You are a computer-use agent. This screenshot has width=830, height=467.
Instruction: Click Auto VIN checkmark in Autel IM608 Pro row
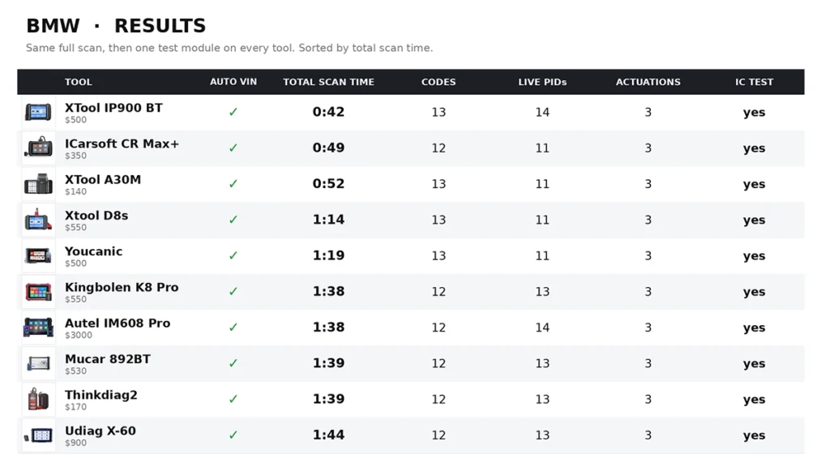(x=233, y=328)
